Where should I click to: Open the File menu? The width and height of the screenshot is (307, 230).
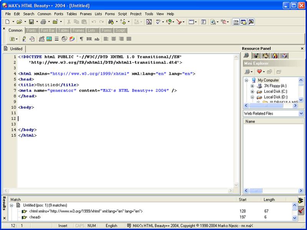(x=8, y=14)
